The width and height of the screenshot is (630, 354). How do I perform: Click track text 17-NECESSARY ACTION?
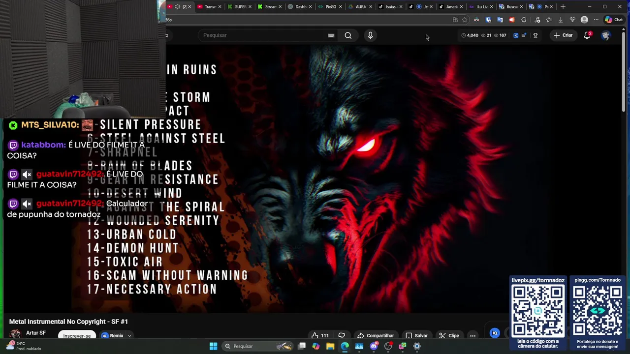coord(152,289)
